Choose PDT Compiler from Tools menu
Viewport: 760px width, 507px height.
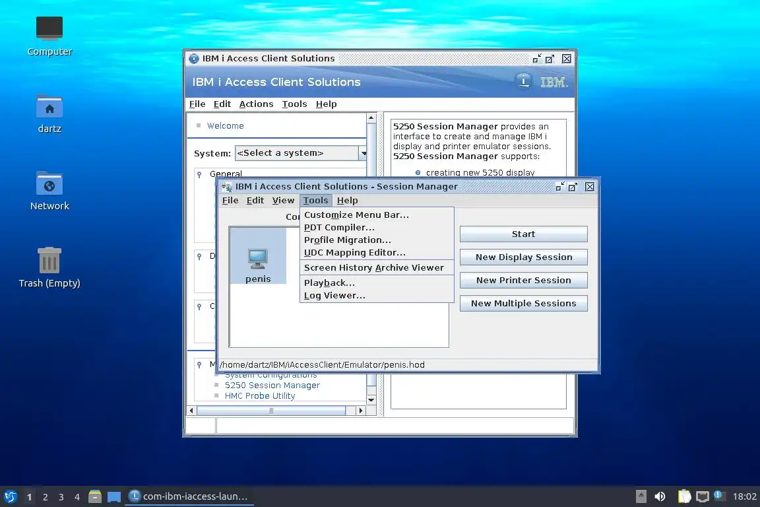coord(339,228)
